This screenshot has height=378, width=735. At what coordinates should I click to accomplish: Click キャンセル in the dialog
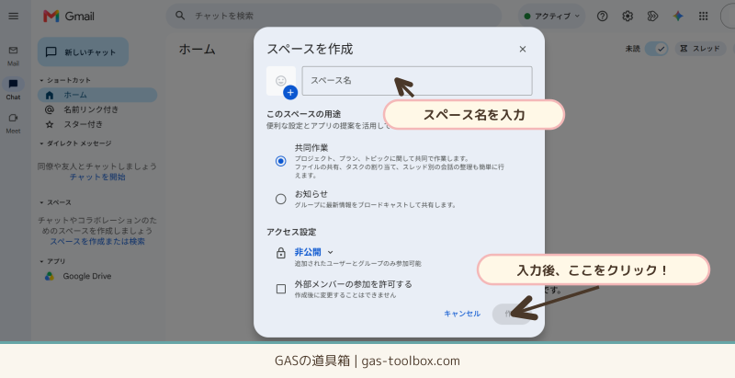pos(462,314)
